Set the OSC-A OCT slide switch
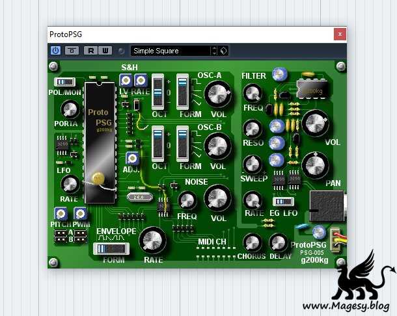 pos(157,92)
